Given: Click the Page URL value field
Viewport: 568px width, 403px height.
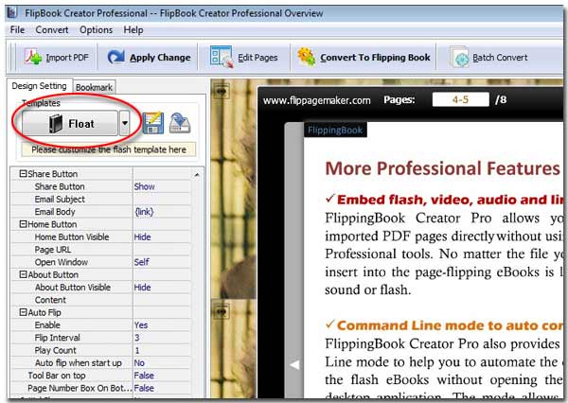Looking at the screenshot, I should pos(162,250).
